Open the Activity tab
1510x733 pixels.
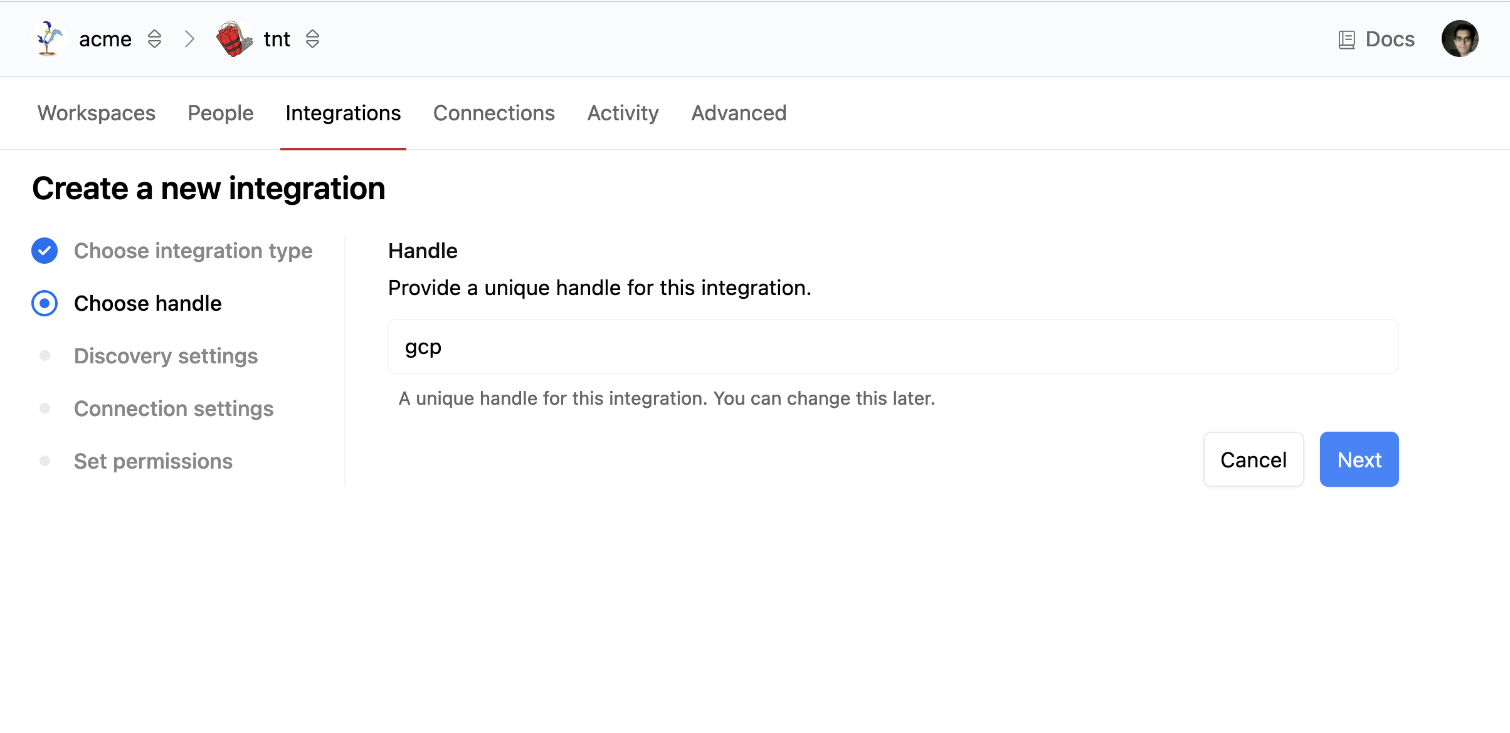pos(623,113)
